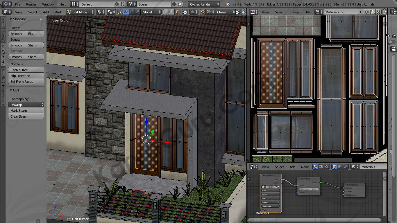Open image file browser folder icon
The height and width of the screenshot is (223, 397).
373,12
